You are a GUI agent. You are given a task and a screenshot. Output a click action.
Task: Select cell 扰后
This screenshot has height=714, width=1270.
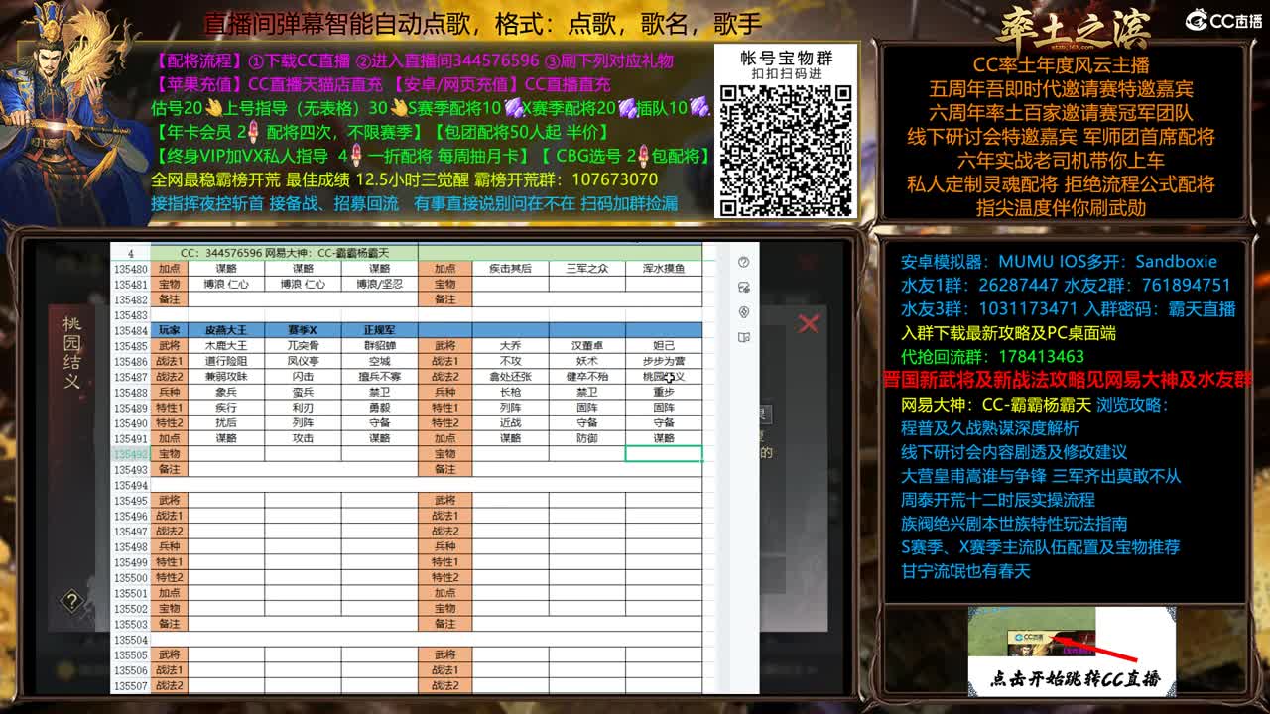coord(226,422)
